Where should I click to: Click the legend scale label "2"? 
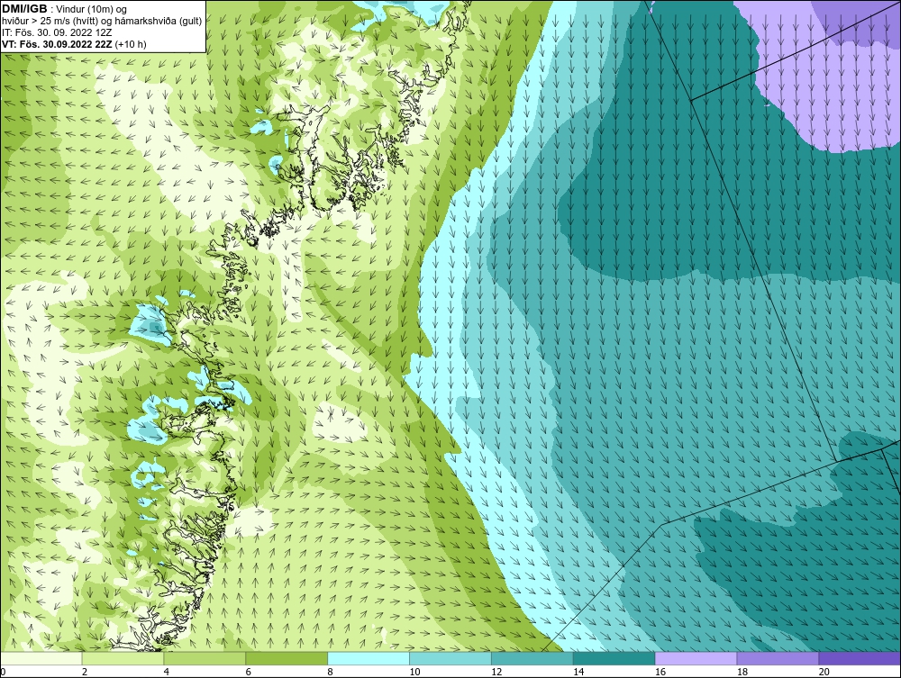[x=85, y=672]
